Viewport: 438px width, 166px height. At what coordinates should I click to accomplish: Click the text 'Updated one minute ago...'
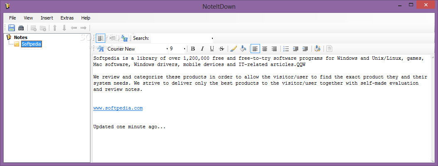129,127
